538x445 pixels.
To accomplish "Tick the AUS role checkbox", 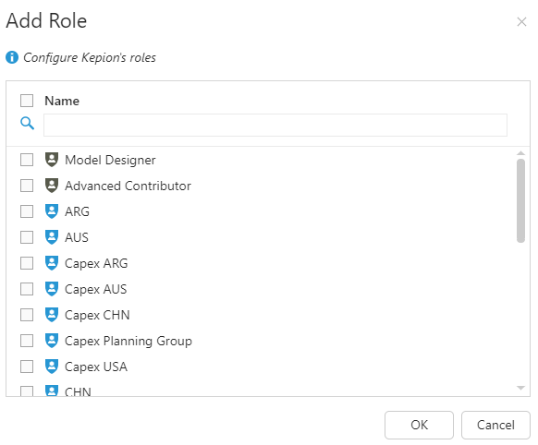I will click(x=27, y=237).
